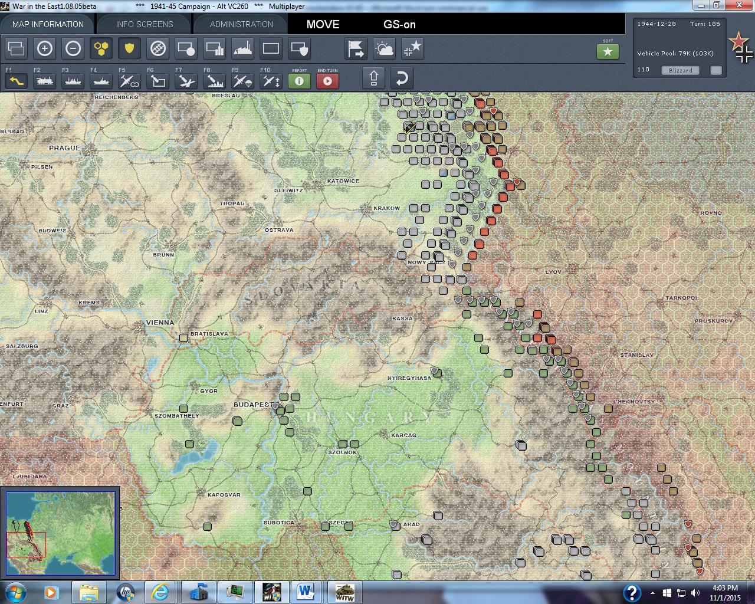Open the WITW tank taskbar icon
This screenshot has width=755, height=604.
coord(344,592)
